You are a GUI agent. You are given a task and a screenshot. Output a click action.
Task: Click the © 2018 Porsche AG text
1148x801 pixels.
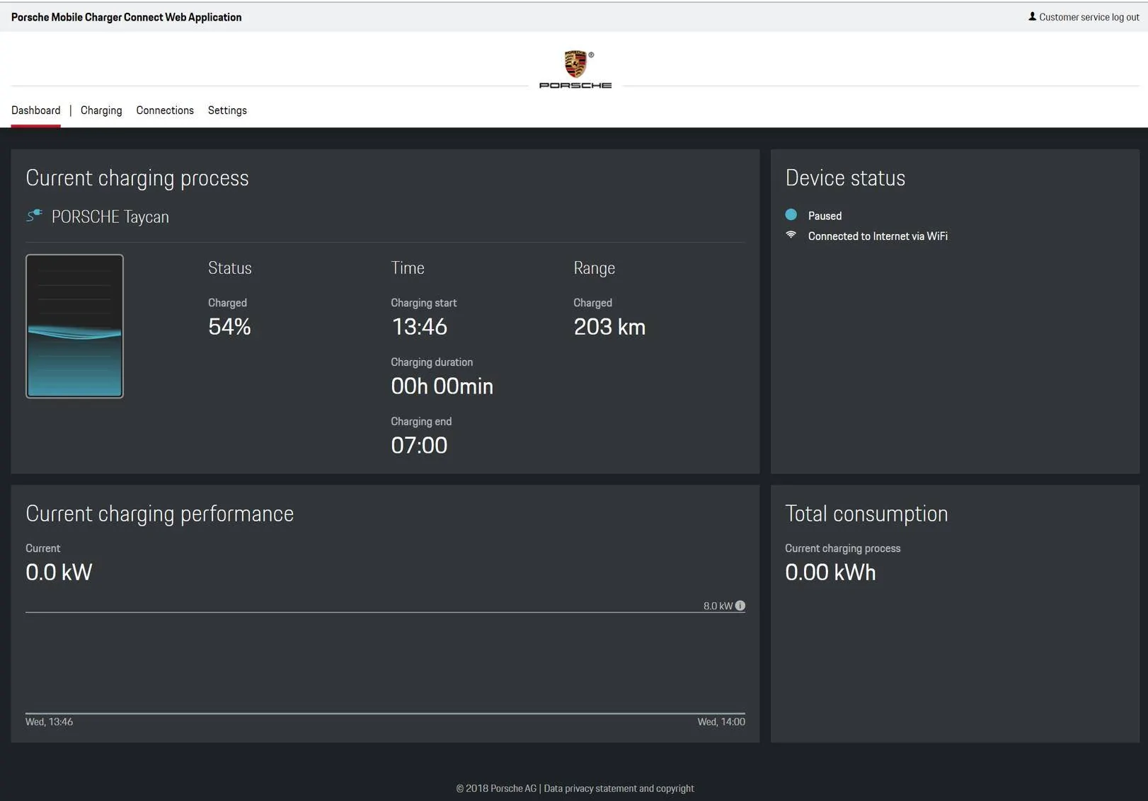[496, 788]
